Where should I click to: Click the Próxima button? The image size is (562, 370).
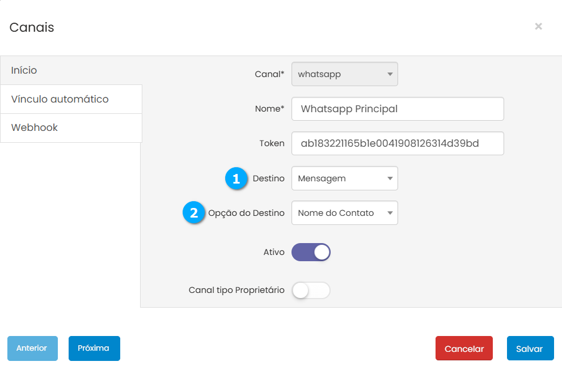[x=94, y=348]
